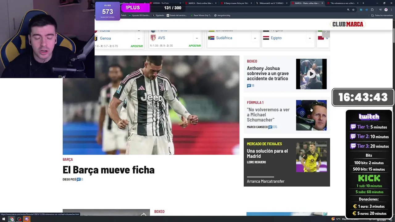Open 'No volveremos a ver a Michael Schumacher' article
Viewport: 395px width, 222px height.
(268, 115)
